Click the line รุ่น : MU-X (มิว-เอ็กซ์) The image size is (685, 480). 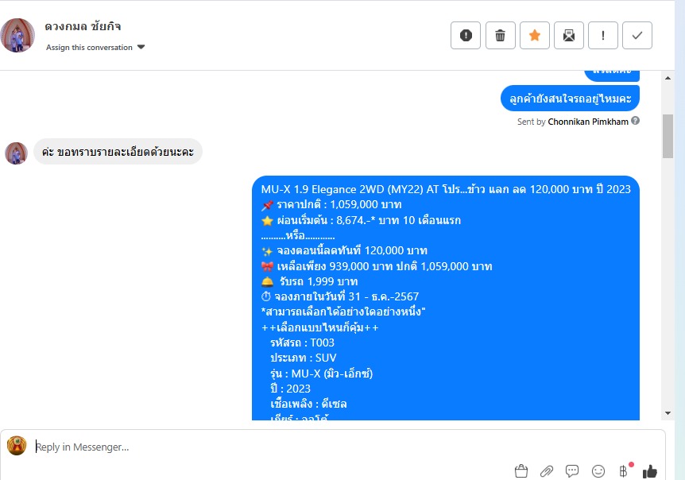(x=322, y=374)
